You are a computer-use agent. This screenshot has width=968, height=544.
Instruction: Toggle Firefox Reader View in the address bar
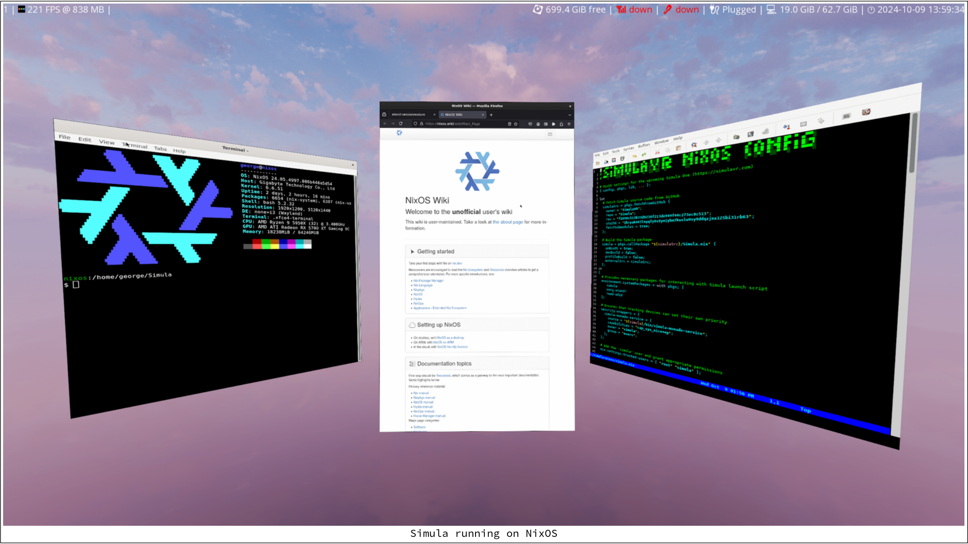click(x=509, y=124)
